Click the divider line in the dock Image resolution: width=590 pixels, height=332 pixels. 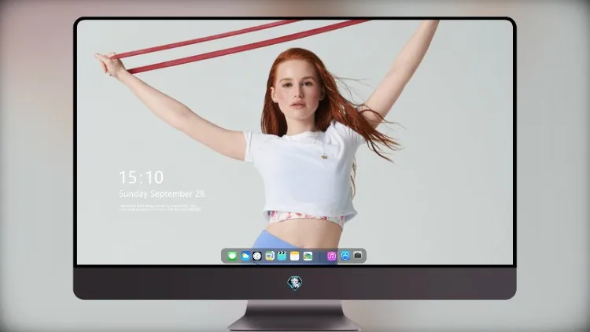pyautogui.click(x=320, y=256)
